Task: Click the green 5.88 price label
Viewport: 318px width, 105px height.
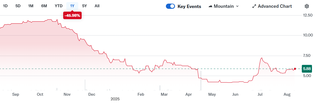Action: 307,69
